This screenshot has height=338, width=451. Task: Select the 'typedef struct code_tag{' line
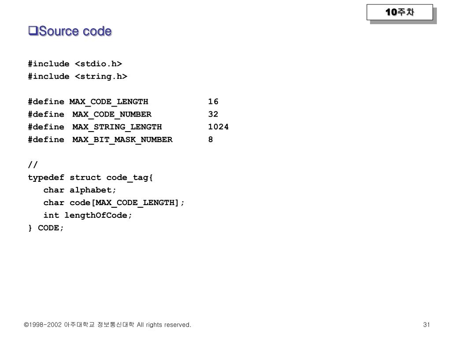90,178
